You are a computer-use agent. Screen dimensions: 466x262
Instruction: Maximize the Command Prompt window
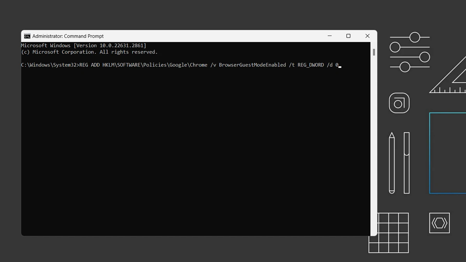pyautogui.click(x=348, y=36)
